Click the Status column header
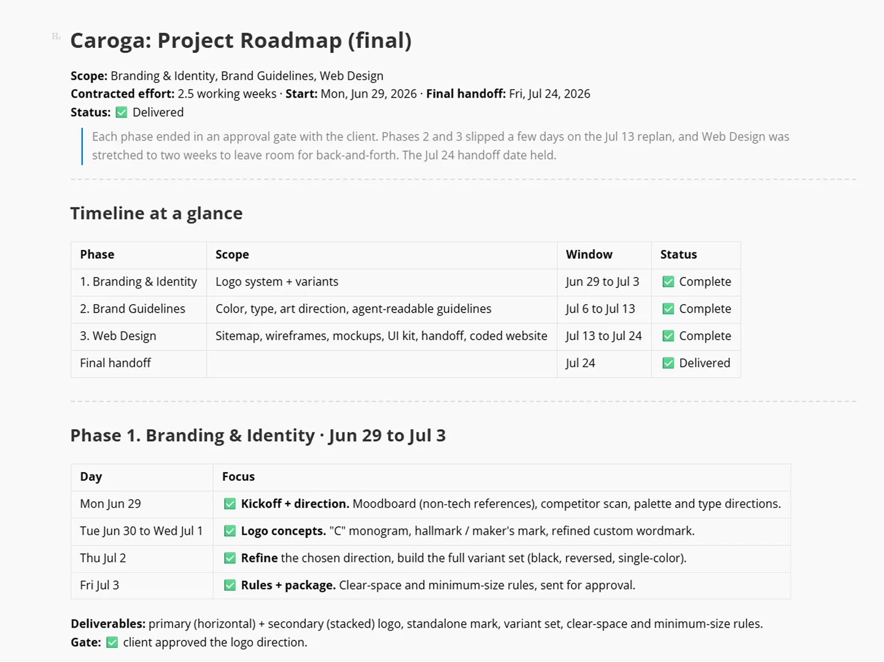Image resolution: width=884 pixels, height=662 pixels. coord(696,255)
